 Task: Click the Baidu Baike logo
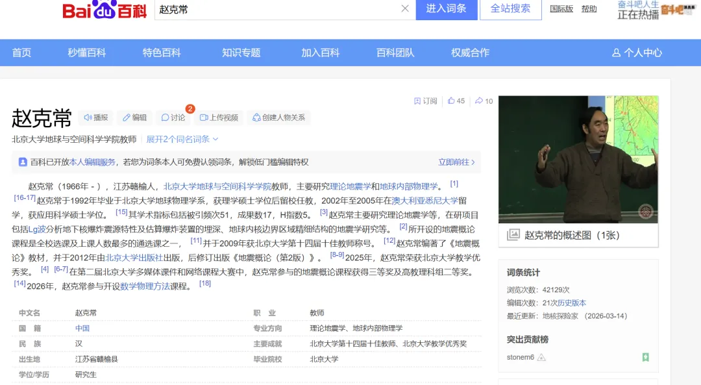coord(105,9)
